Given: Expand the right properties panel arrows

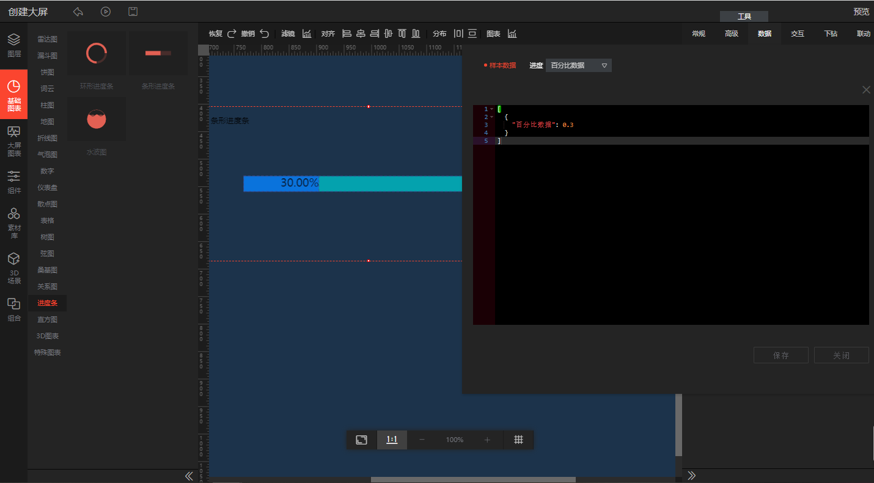Looking at the screenshot, I should 692,476.
